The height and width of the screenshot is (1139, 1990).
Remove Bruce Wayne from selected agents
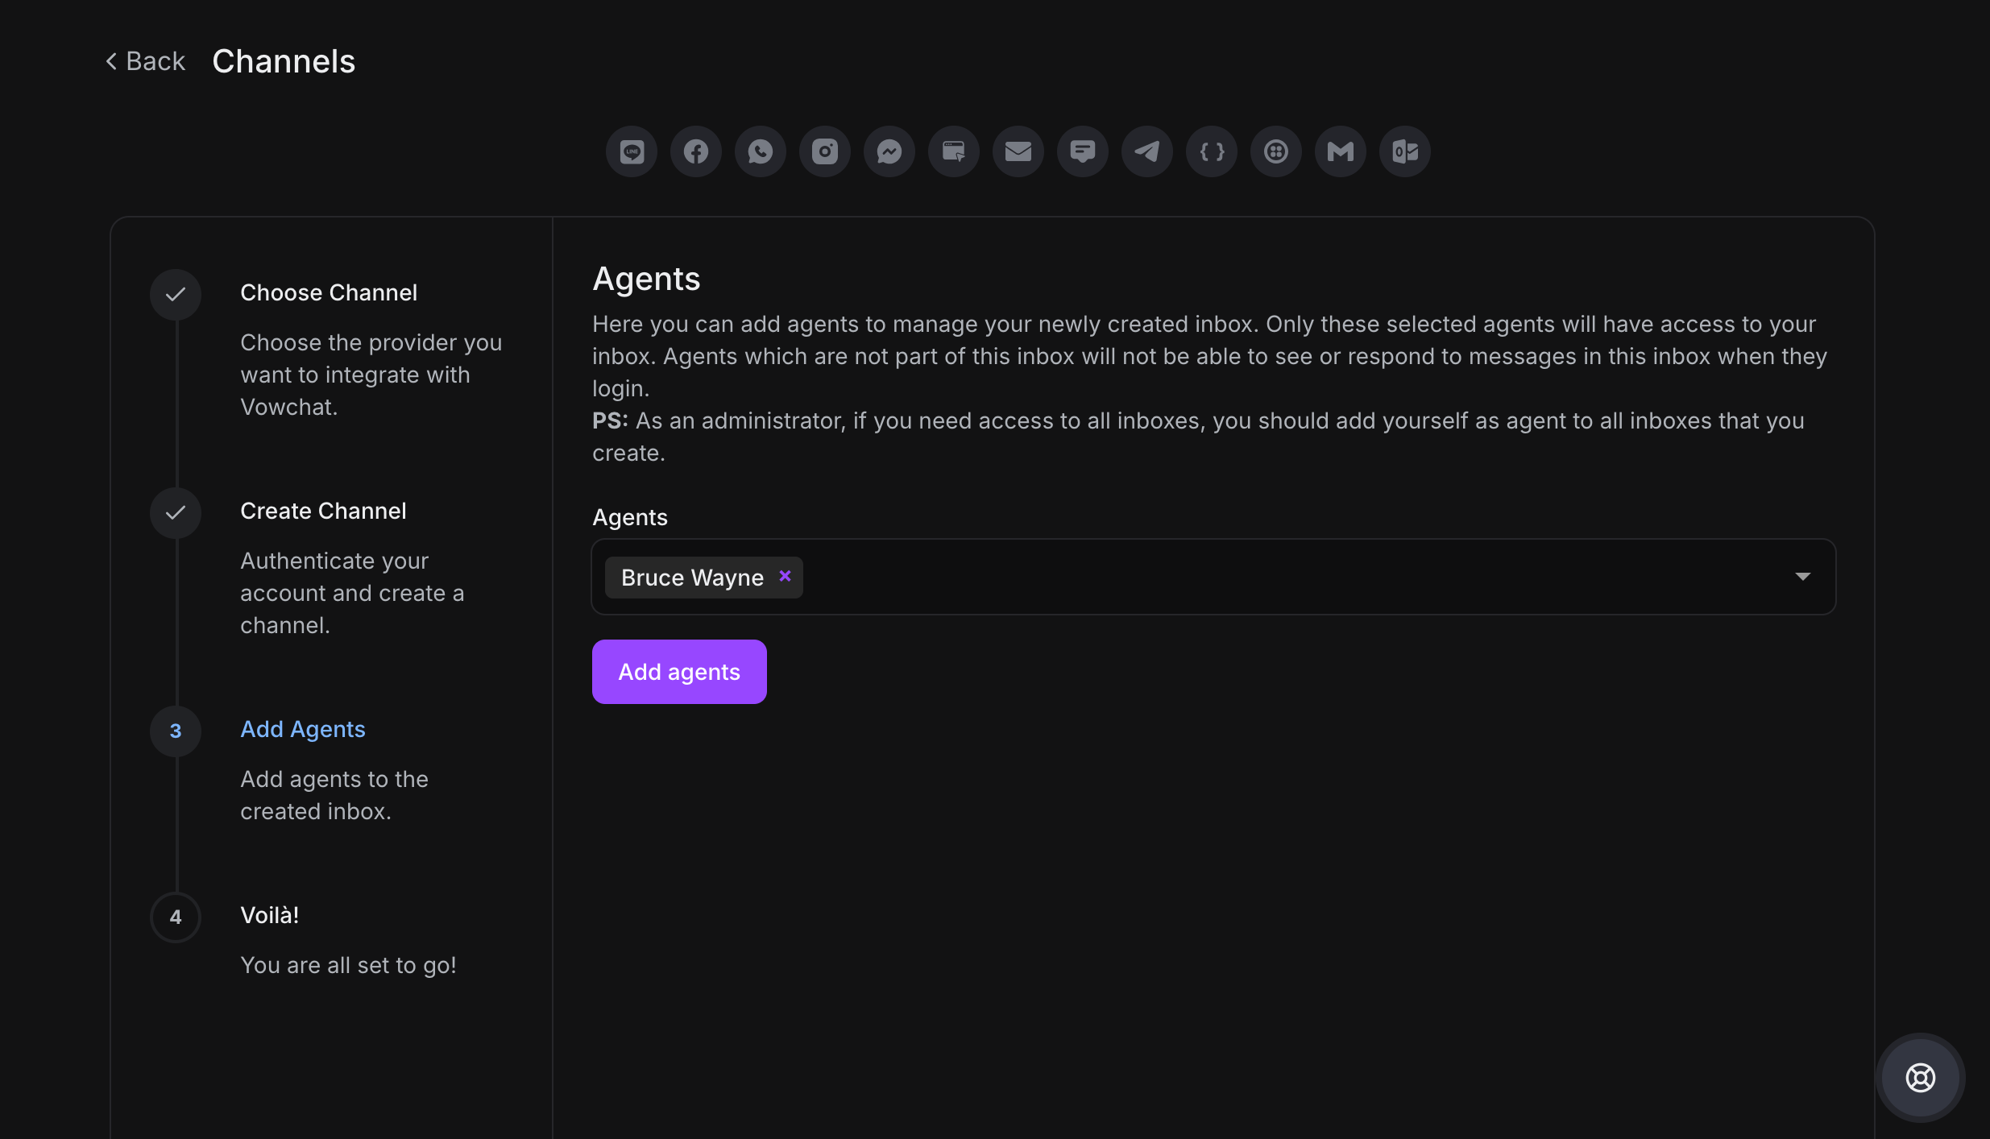[785, 576]
